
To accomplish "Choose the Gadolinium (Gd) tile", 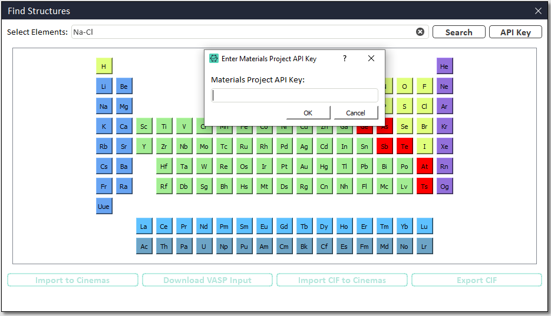I will 284,226.
